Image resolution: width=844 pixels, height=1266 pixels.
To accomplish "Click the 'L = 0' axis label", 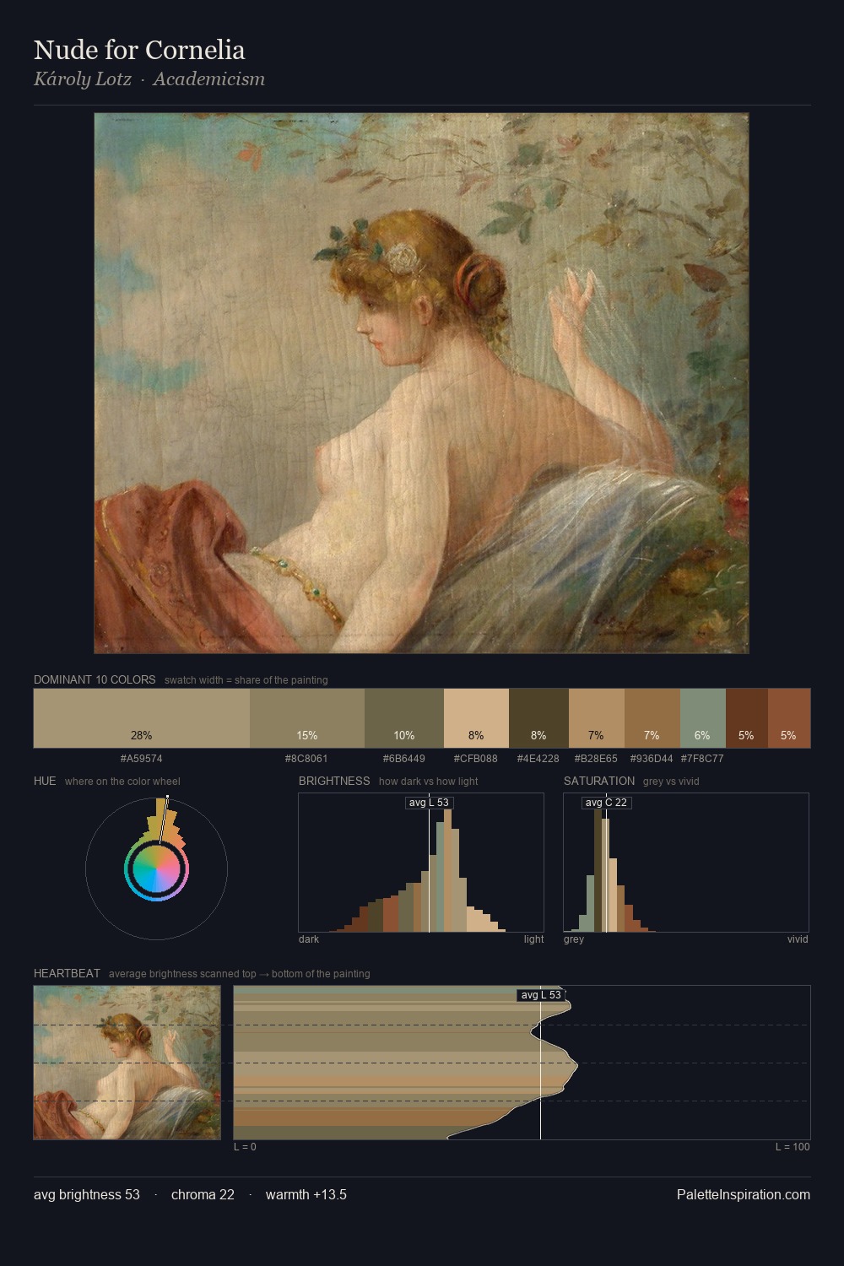I will tap(245, 1146).
